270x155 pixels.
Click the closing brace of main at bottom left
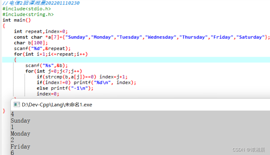[x=4, y=111]
